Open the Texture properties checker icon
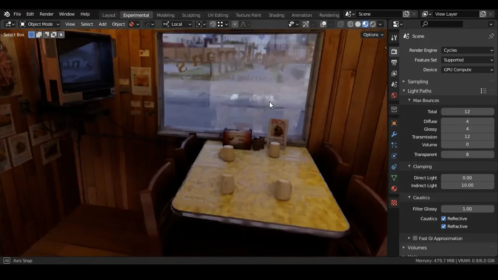 (394, 203)
